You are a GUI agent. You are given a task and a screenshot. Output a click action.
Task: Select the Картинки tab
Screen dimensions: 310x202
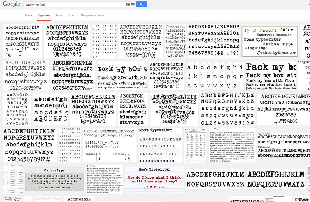click(x=44, y=15)
